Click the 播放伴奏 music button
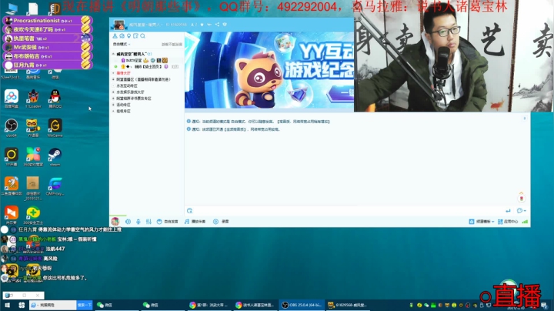The image size is (554, 311). (195, 222)
